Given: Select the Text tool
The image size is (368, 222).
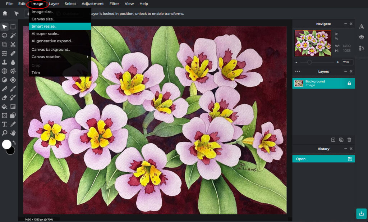Looking at the screenshot, I should pyautogui.click(x=4, y=124).
